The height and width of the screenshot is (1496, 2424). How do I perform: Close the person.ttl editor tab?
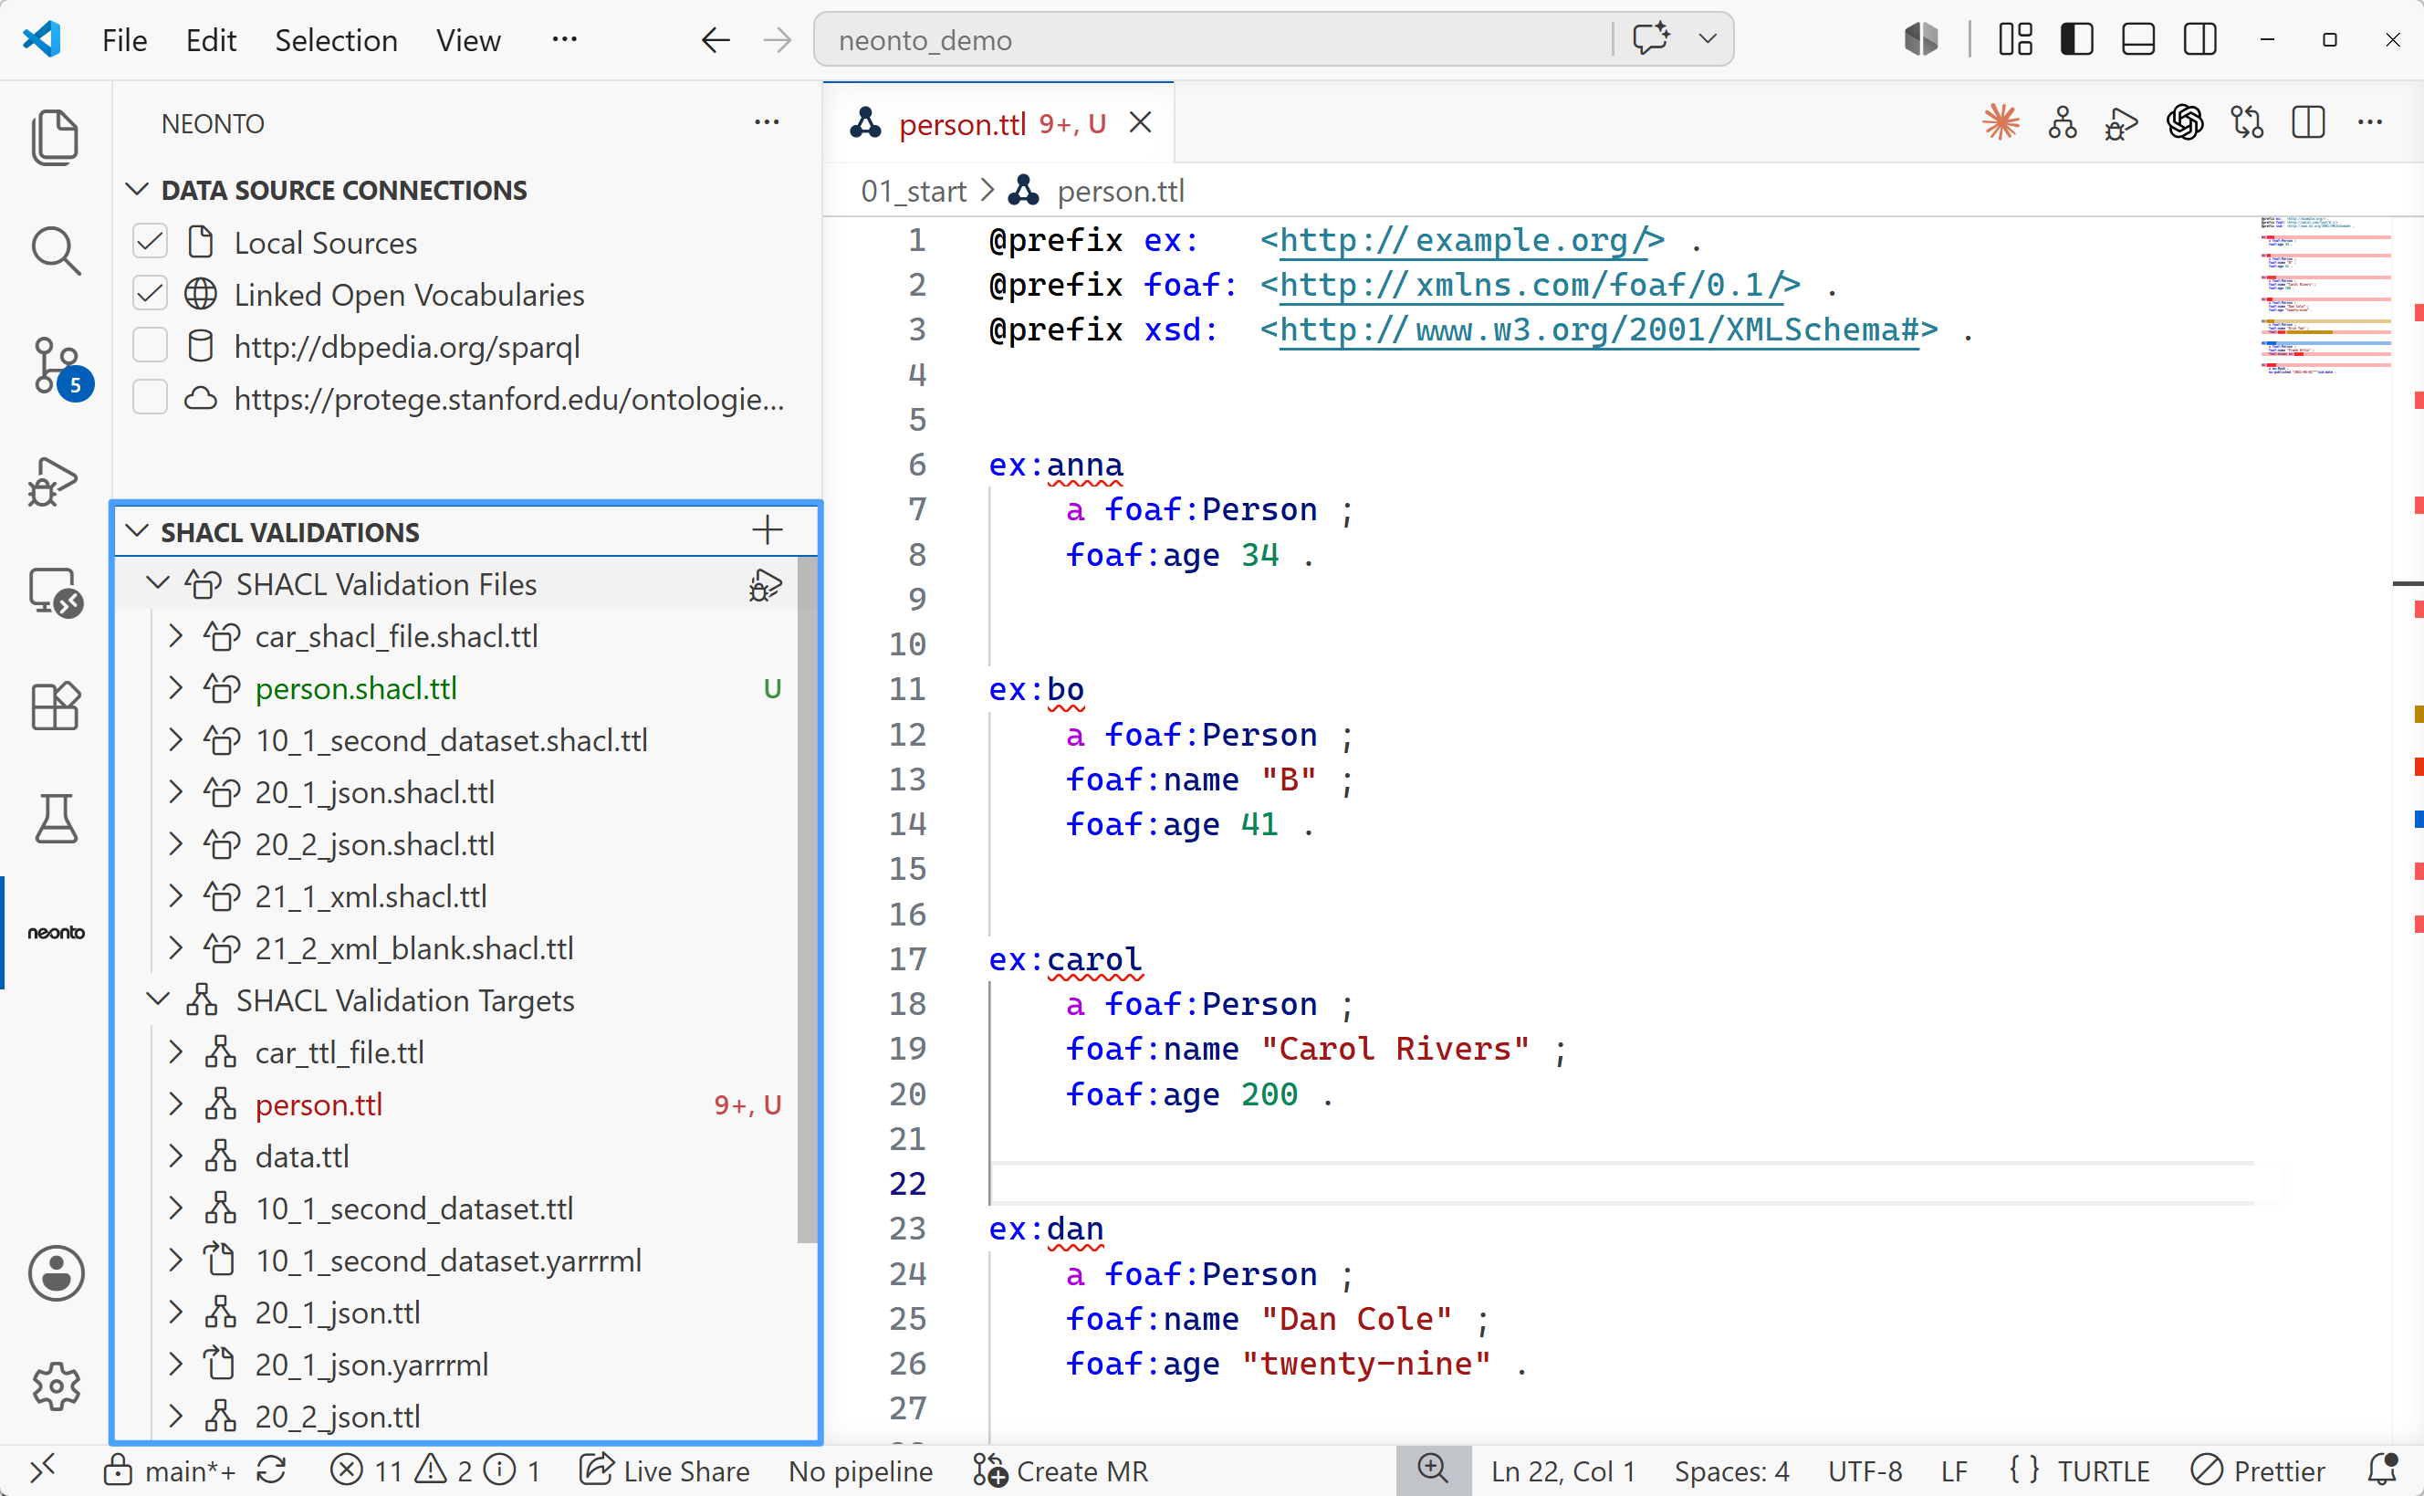tap(1140, 122)
